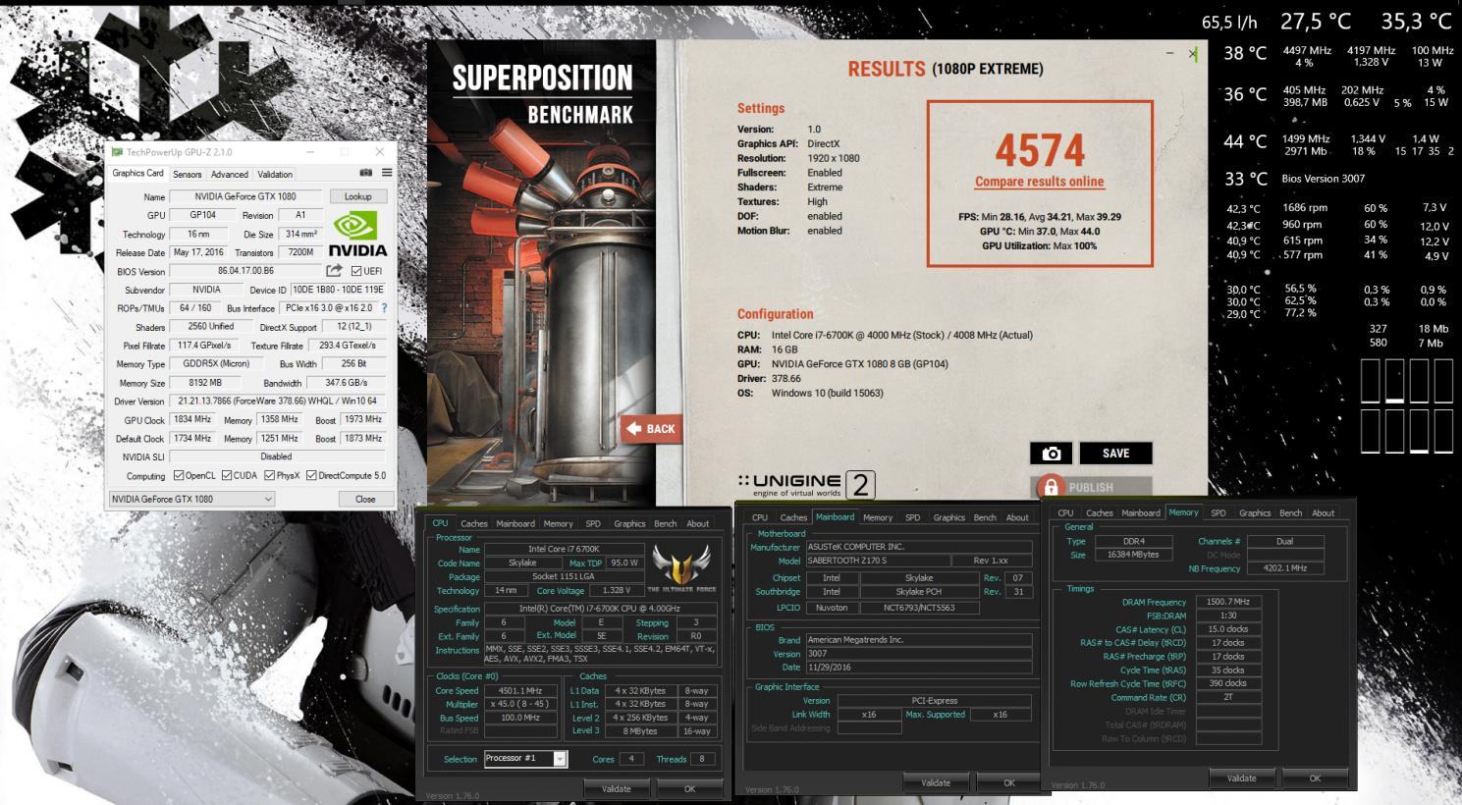
Task: Open SPD tab in CPU-Z Memory window
Action: [x=1218, y=512]
